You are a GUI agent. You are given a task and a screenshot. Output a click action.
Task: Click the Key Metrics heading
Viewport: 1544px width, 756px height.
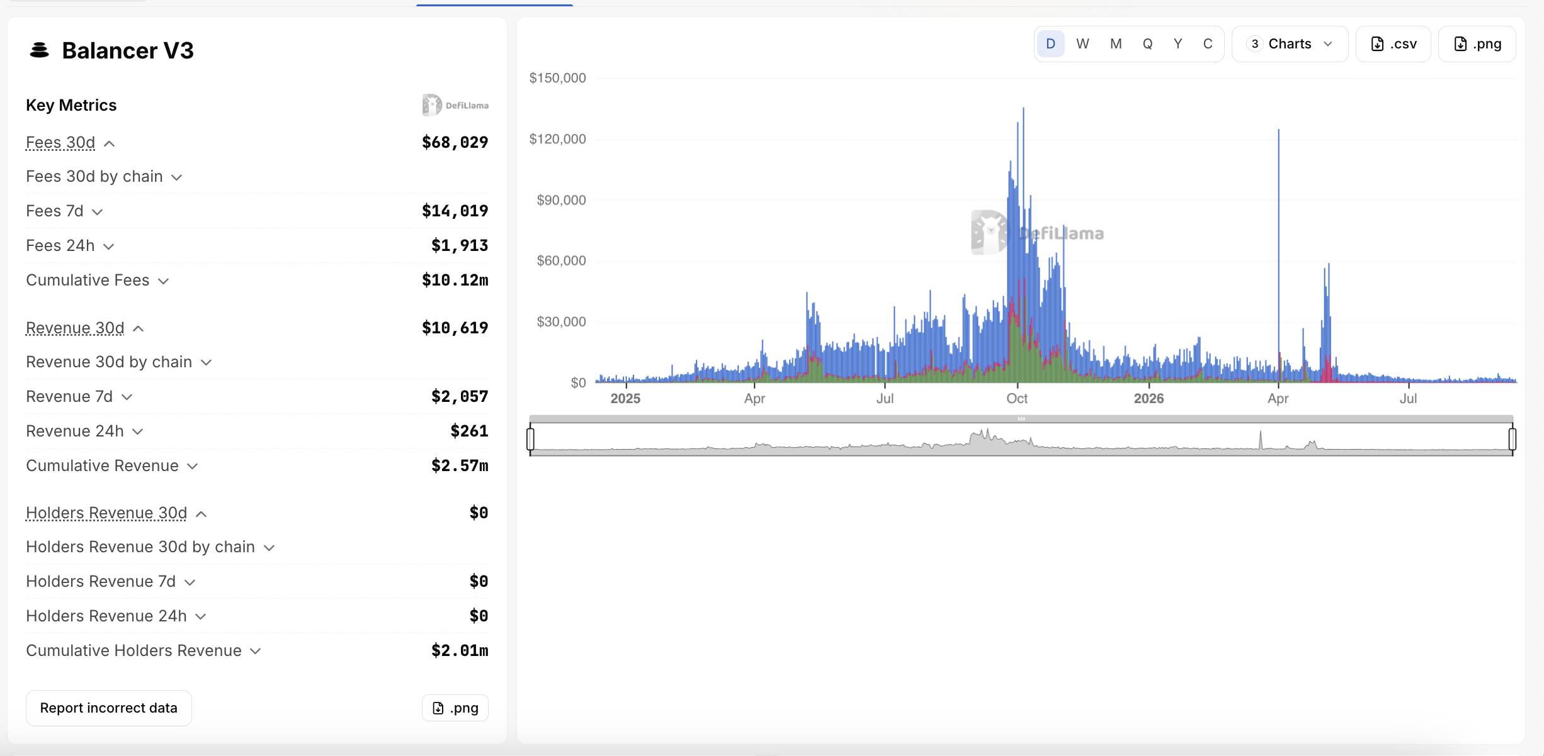point(71,105)
